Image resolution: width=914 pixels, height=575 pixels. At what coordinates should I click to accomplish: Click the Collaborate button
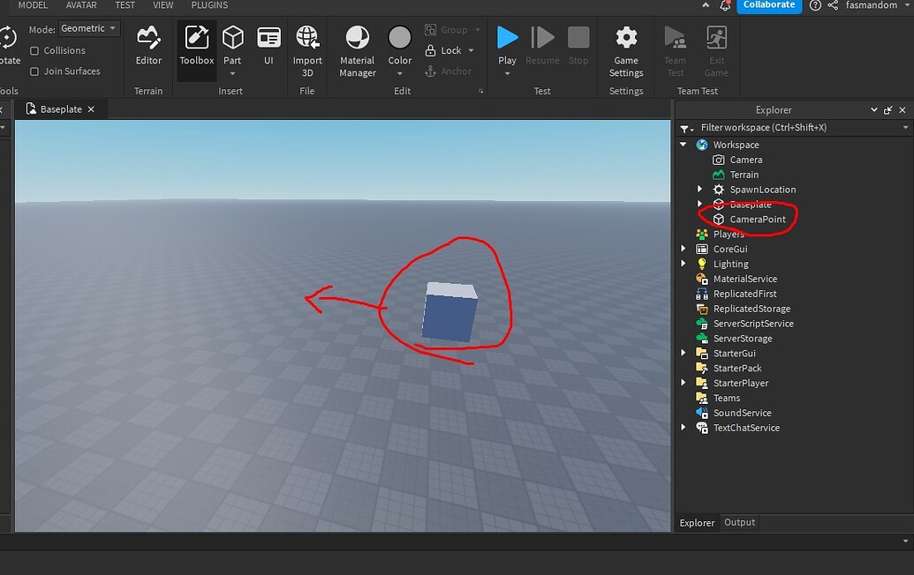click(767, 5)
